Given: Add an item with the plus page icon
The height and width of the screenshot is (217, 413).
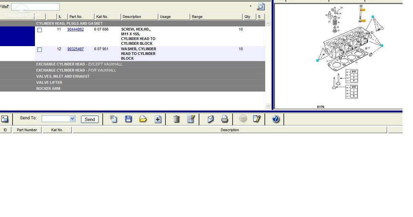Looking at the screenshot, I should point(158,119).
